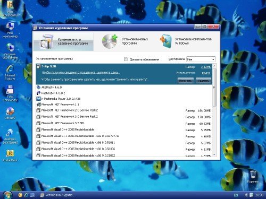Click the Change button for 7-Zip
266x199 pixels.
185,81
